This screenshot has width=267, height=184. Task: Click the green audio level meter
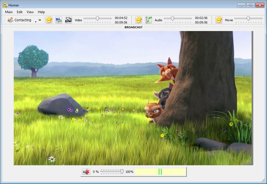click(x=160, y=172)
